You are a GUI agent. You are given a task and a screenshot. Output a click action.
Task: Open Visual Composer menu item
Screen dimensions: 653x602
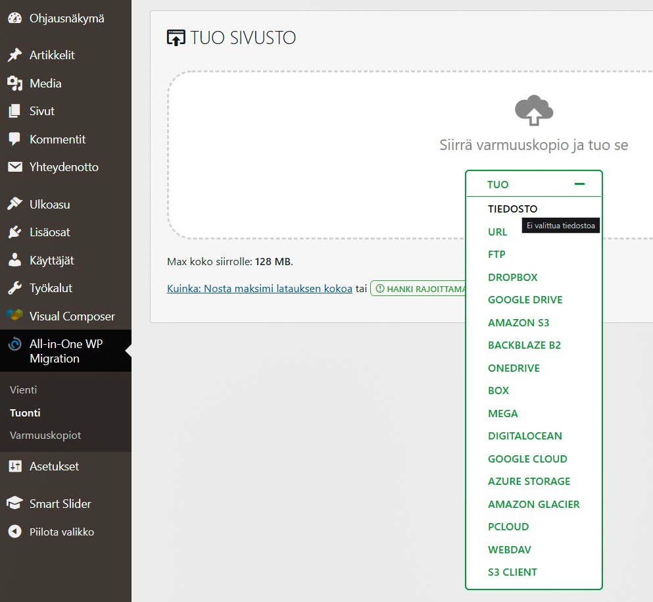point(66,316)
